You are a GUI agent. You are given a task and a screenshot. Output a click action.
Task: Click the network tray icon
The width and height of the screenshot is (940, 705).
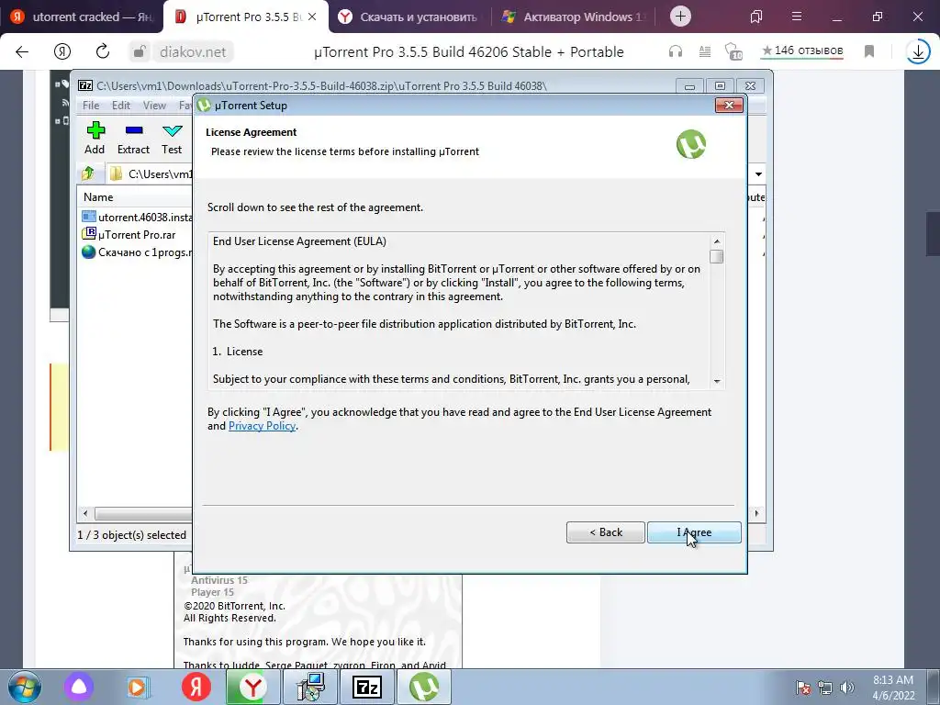(x=825, y=688)
